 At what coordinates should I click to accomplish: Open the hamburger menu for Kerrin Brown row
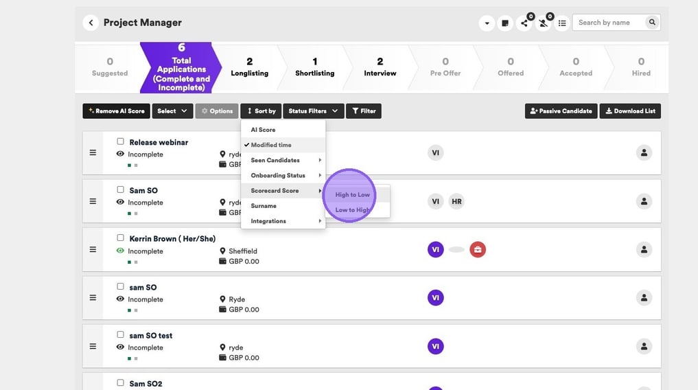pos(93,249)
